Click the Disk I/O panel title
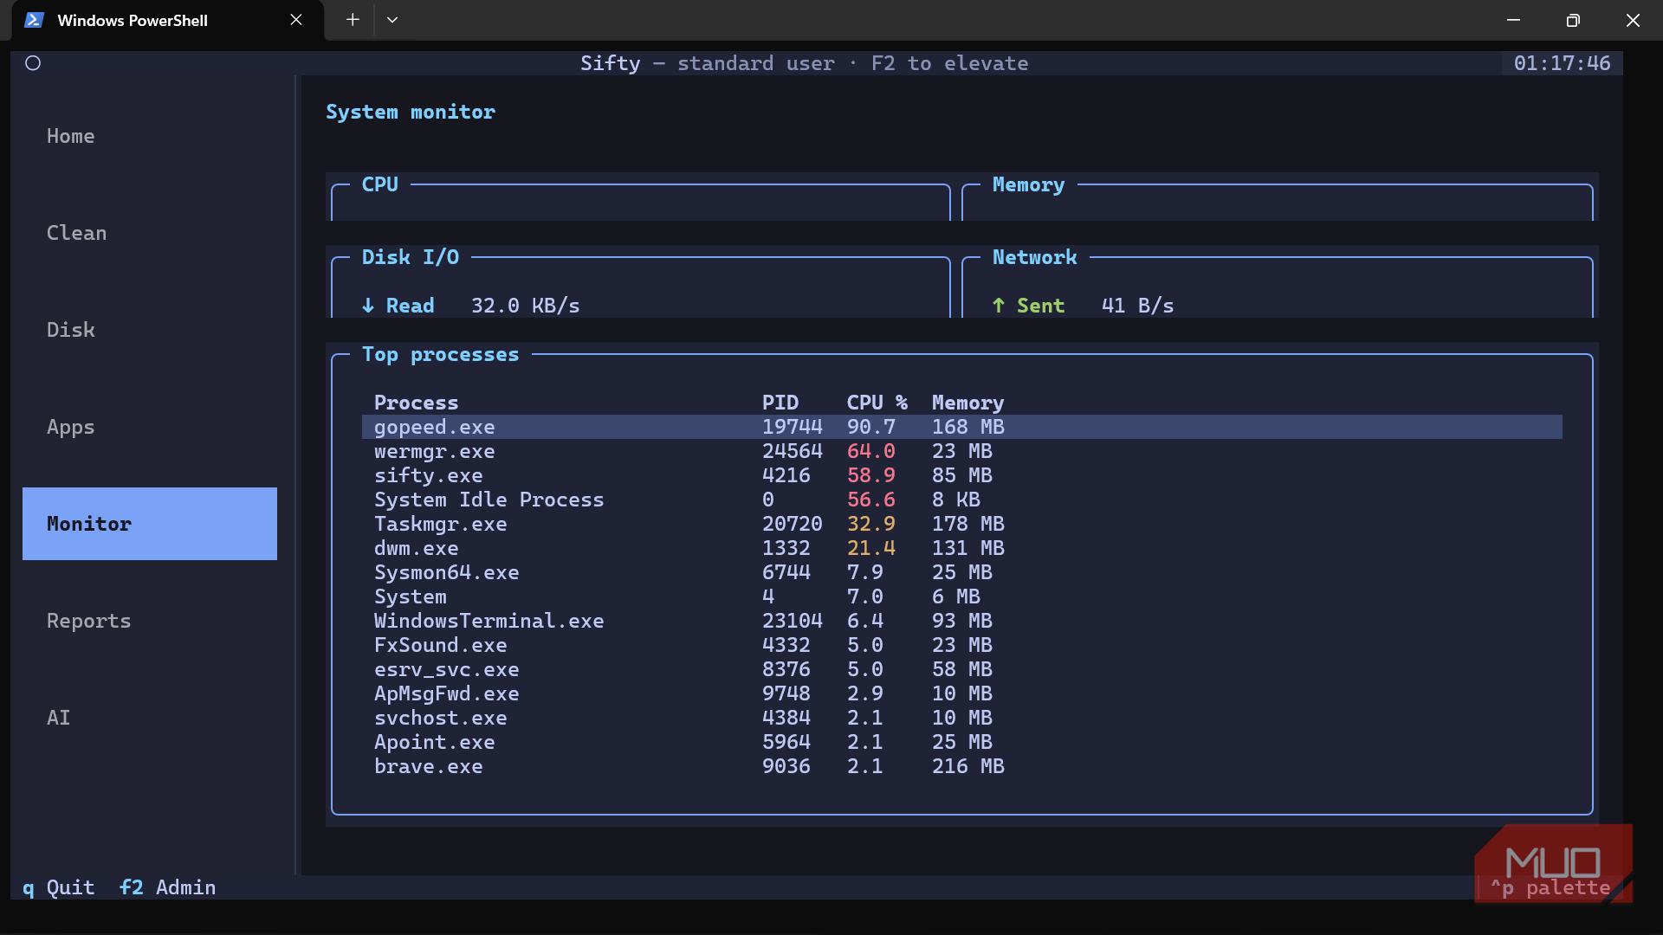 tap(411, 257)
